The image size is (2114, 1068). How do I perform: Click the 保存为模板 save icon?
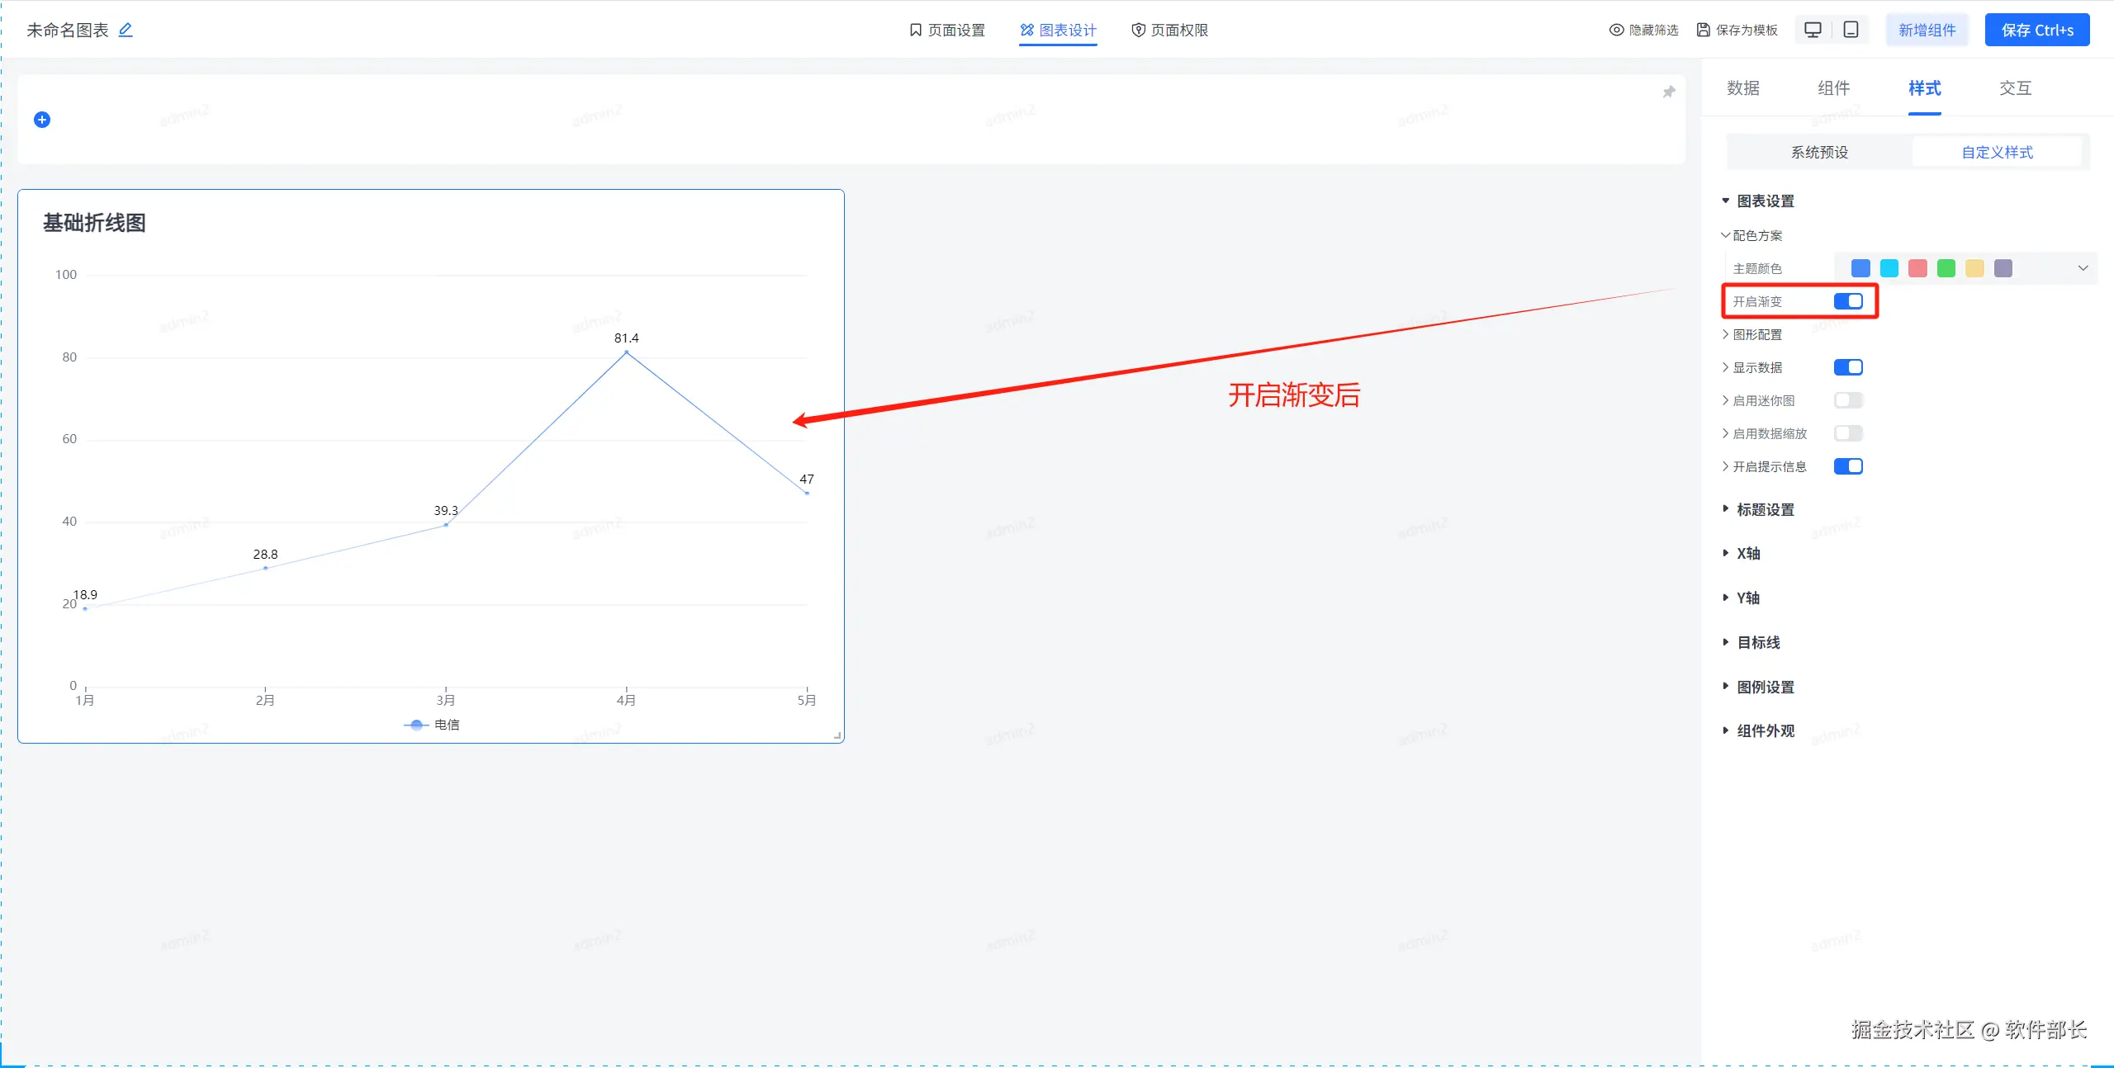point(1703,30)
